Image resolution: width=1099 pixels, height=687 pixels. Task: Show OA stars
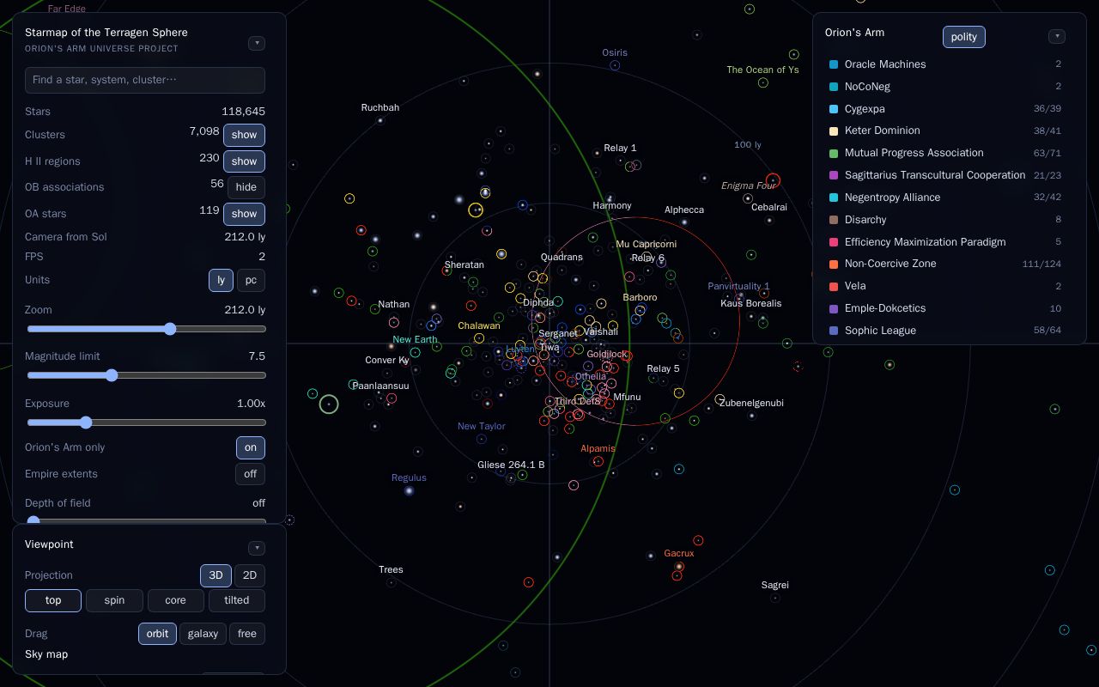point(244,214)
